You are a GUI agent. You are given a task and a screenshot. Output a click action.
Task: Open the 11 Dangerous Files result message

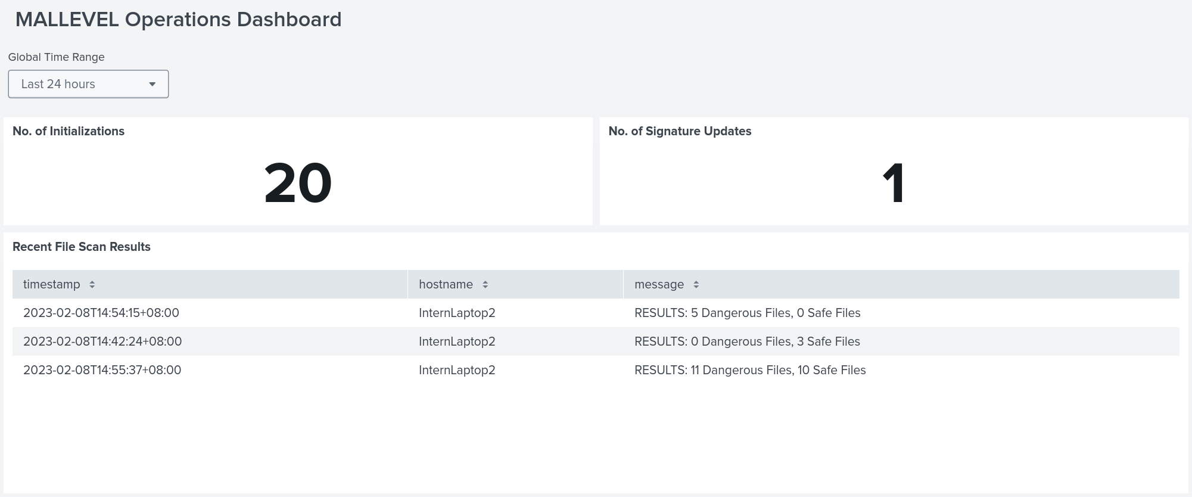[x=750, y=370]
